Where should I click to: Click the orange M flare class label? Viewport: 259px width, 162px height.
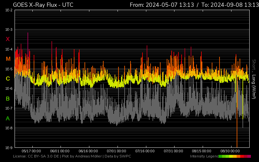(8, 59)
